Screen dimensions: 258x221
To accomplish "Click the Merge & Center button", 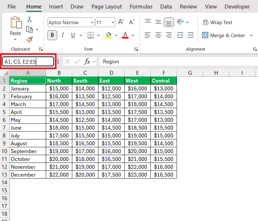I will coord(223,35).
